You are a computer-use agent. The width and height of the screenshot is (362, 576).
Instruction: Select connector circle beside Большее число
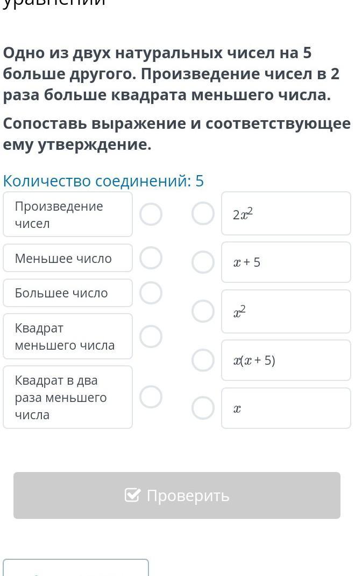point(151,293)
